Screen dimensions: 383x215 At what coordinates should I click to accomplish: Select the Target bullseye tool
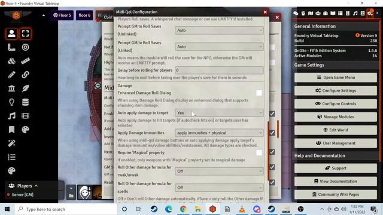25,47
